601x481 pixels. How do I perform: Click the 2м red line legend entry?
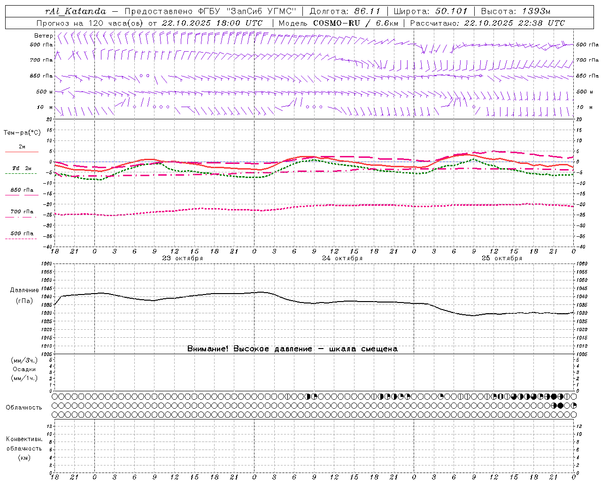(22, 147)
